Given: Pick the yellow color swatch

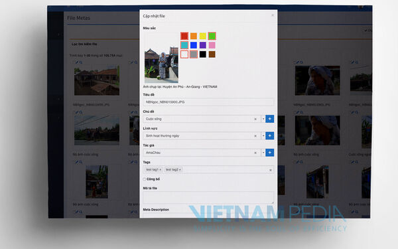Looking at the screenshot, I should tap(202, 36).
